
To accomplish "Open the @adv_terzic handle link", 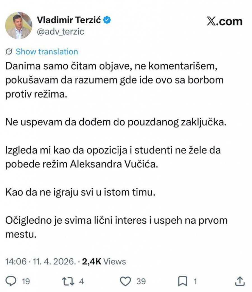I will point(60,31).
